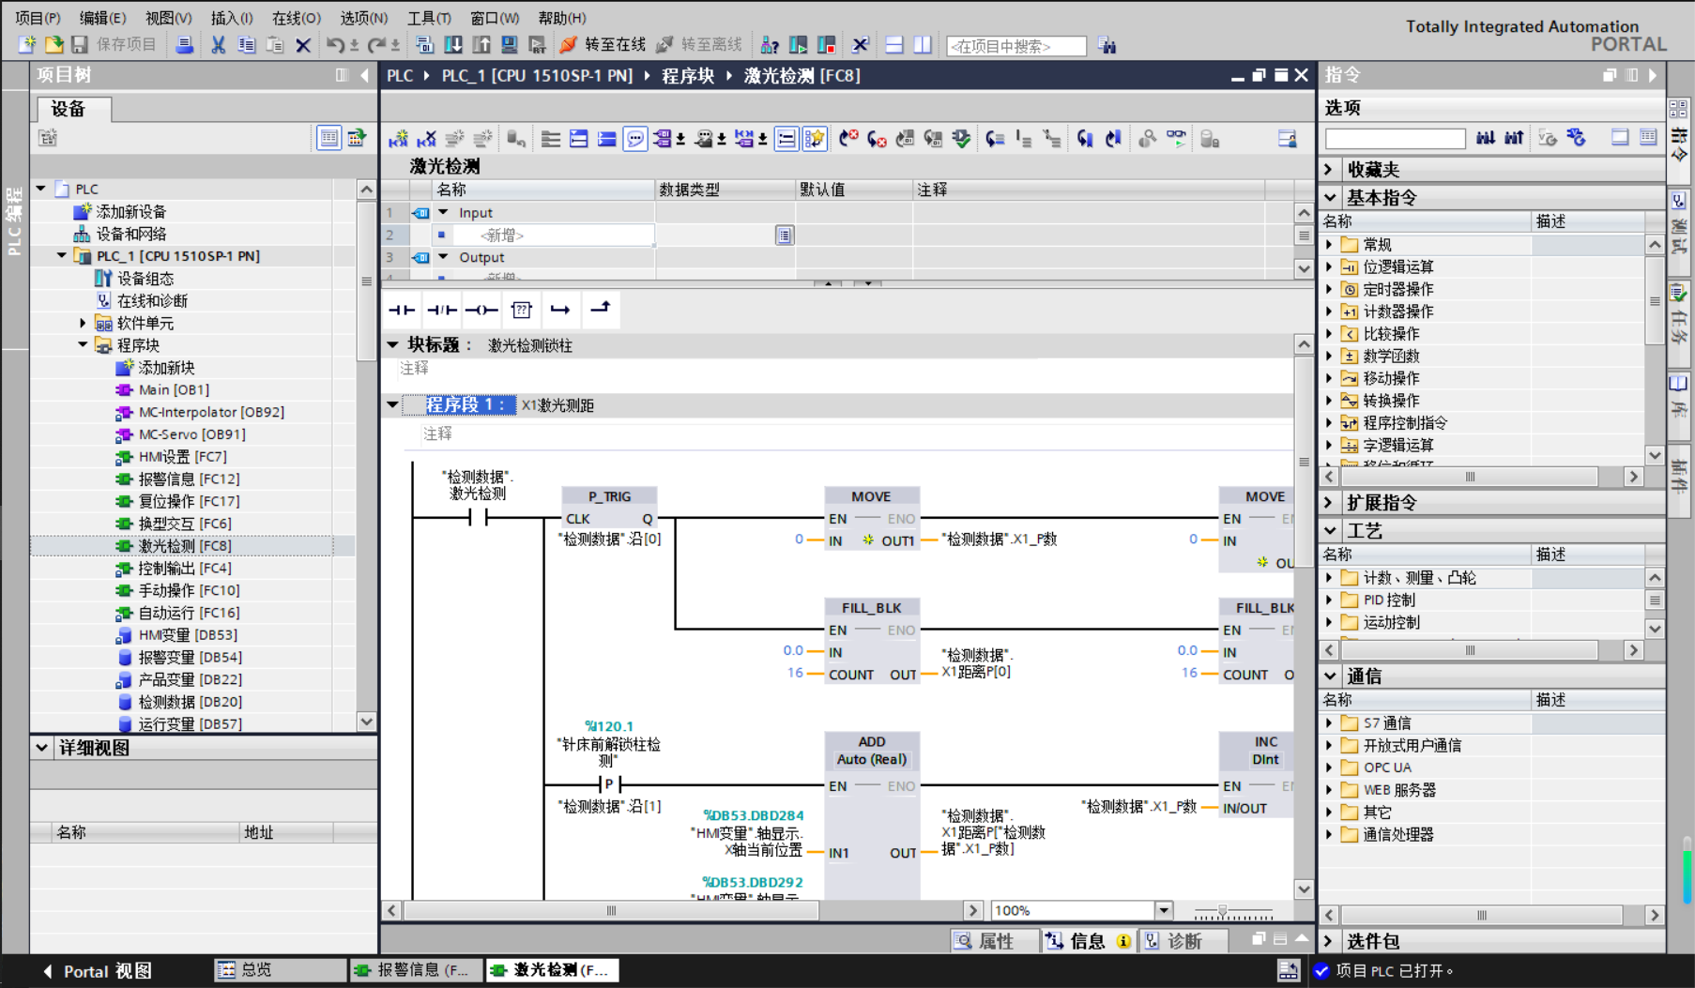Image resolution: width=1695 pixels, height=988 pixels.
Task: Click the zoom slider in the editor
Action: tap(1222, 911)
